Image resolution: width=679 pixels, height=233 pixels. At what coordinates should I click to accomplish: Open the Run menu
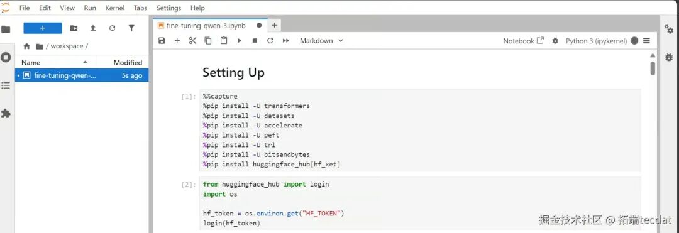[90, 8]
